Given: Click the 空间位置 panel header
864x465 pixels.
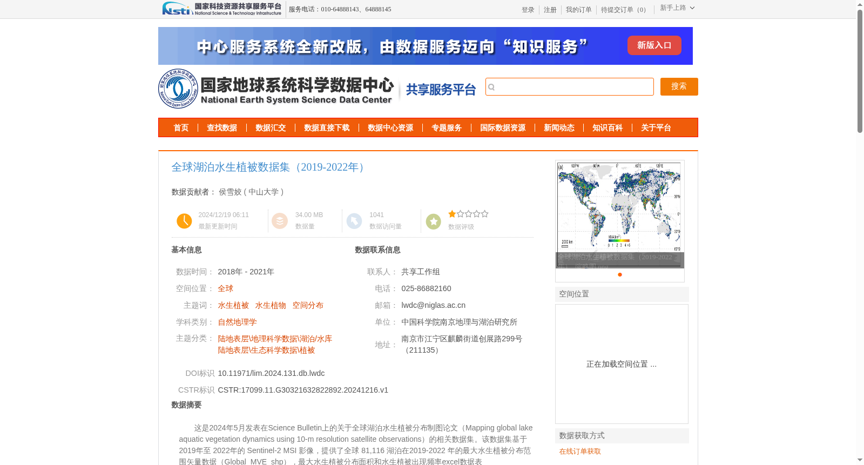Looking at the screenshot, I should 622,294.
